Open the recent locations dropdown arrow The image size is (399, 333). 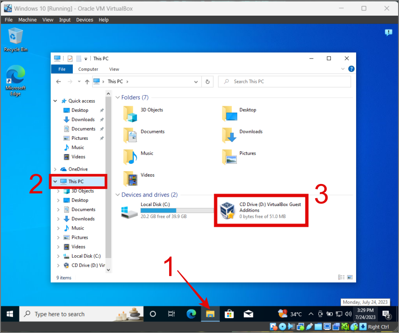pos(79,81)
